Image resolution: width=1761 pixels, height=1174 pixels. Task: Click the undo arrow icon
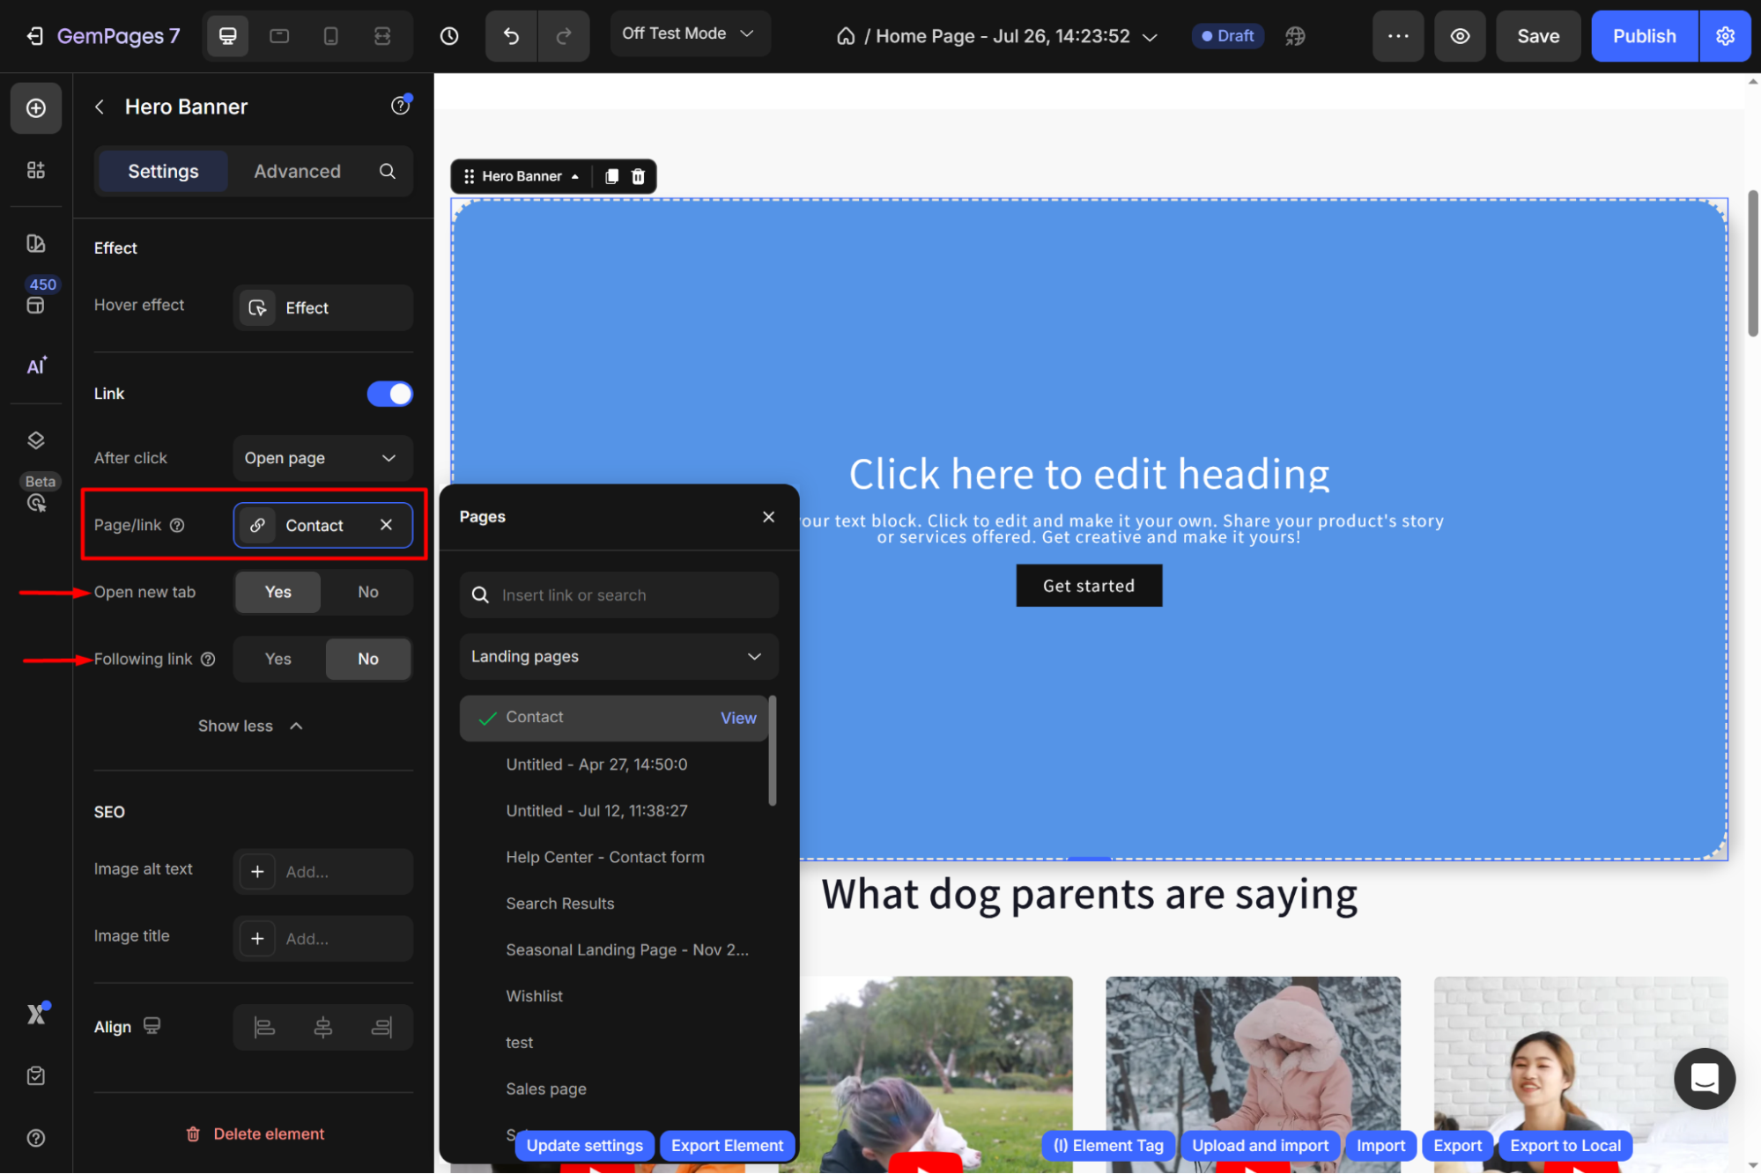coord(511,36)
